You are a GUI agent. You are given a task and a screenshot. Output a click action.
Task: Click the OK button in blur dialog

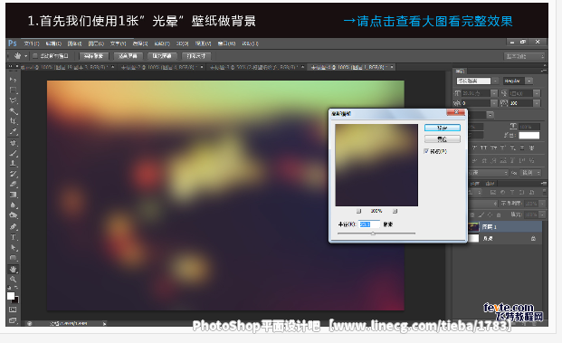coord(443,128)
